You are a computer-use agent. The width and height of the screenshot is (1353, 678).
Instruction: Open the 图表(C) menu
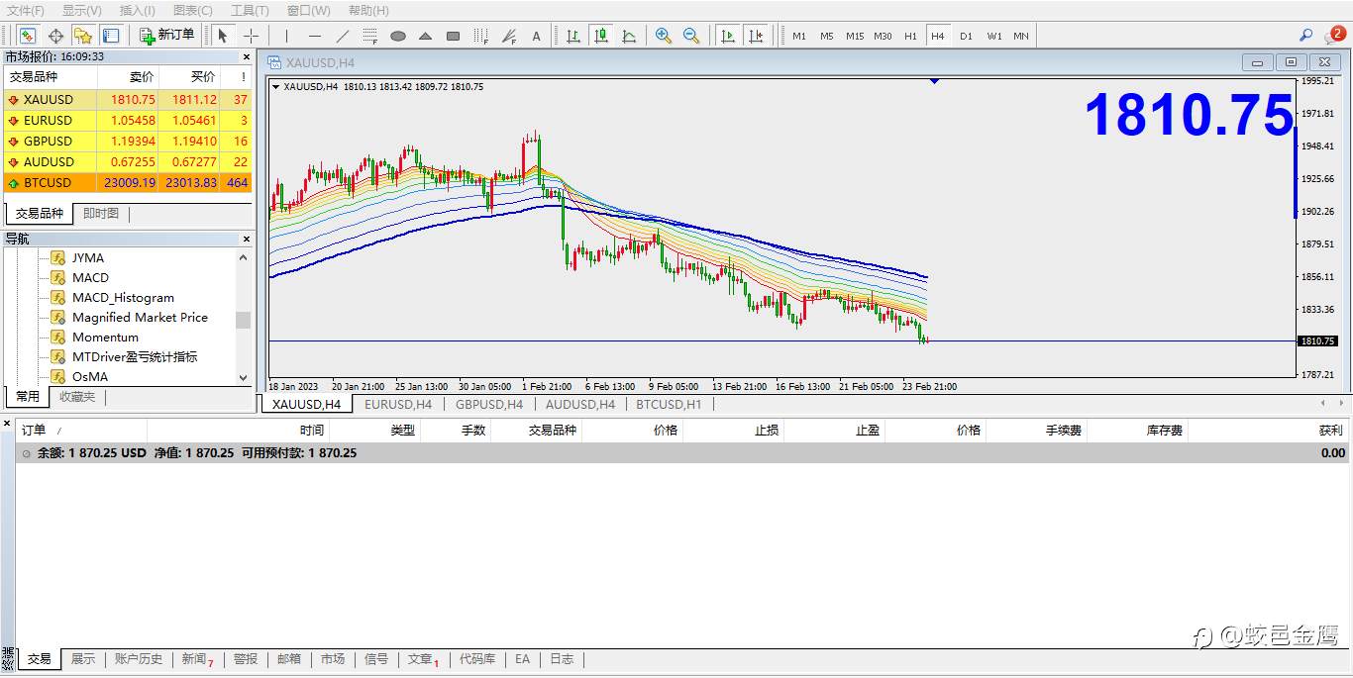click(193, 10)
